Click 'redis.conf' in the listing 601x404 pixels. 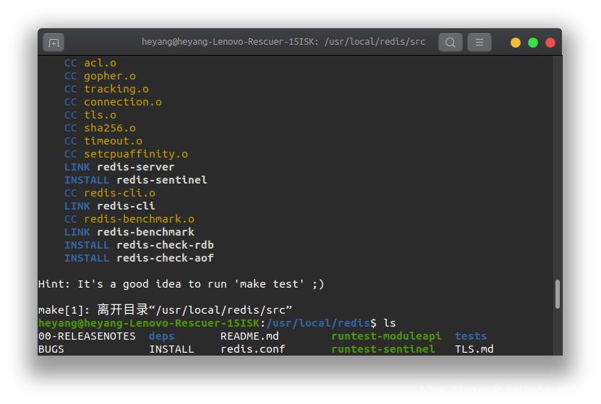click(253, 349)
